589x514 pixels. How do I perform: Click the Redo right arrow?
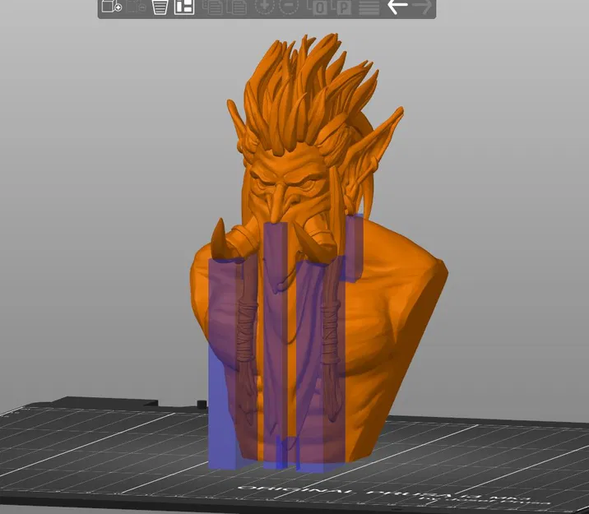(422, 7)
